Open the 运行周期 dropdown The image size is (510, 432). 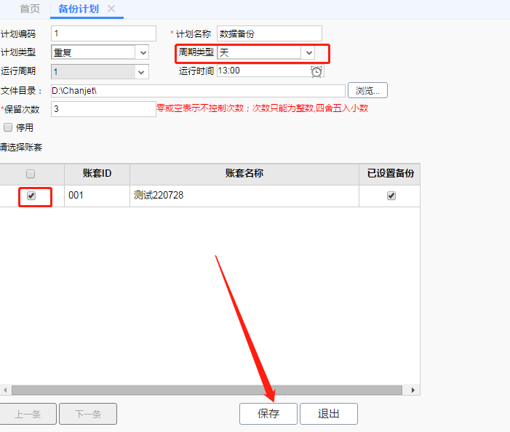coord(141,72)
